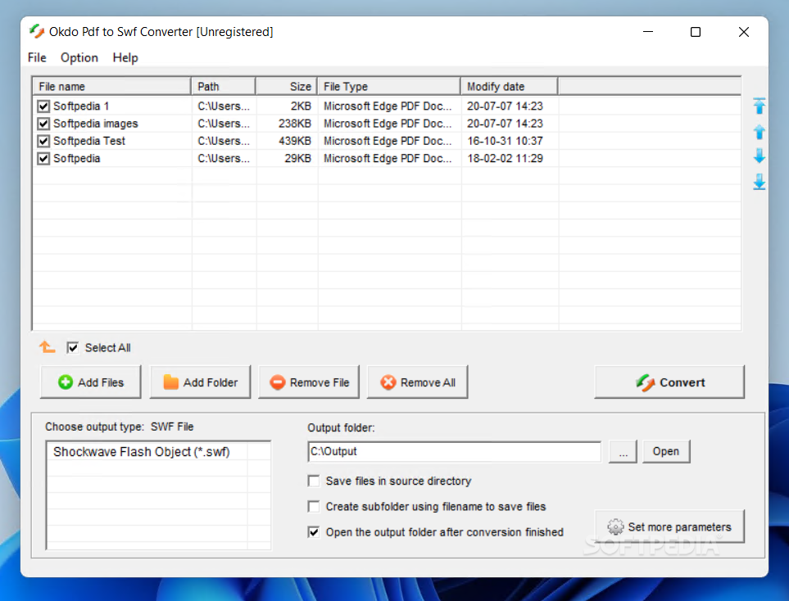This screenshot has height=601, width=789.
Task: Select the Softpedia Test file name
Action: [89, 142]
